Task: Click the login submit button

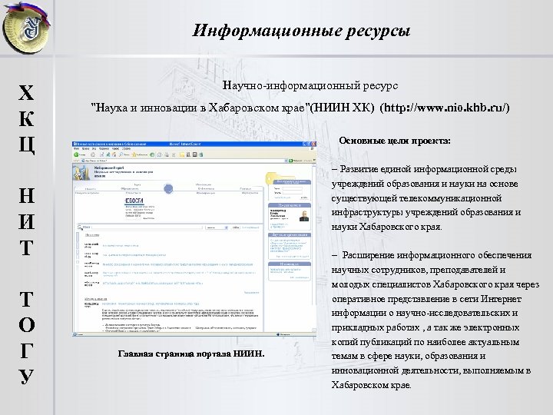Action: pos(304,198)
